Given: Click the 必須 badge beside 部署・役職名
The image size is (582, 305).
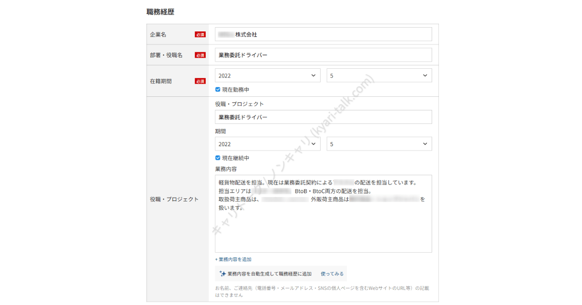Looking at the screenshot, I should point(200,55).
